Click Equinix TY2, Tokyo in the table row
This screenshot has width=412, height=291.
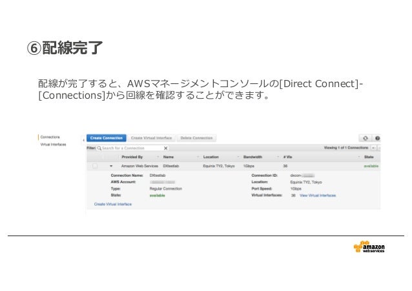(x=219, y=166)
